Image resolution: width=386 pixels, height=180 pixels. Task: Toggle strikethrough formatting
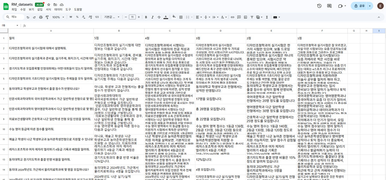[x=159, y=17]
